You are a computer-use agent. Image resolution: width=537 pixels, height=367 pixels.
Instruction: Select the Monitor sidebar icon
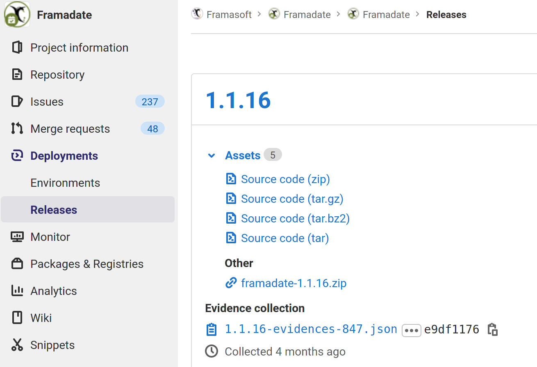point(17,237)
